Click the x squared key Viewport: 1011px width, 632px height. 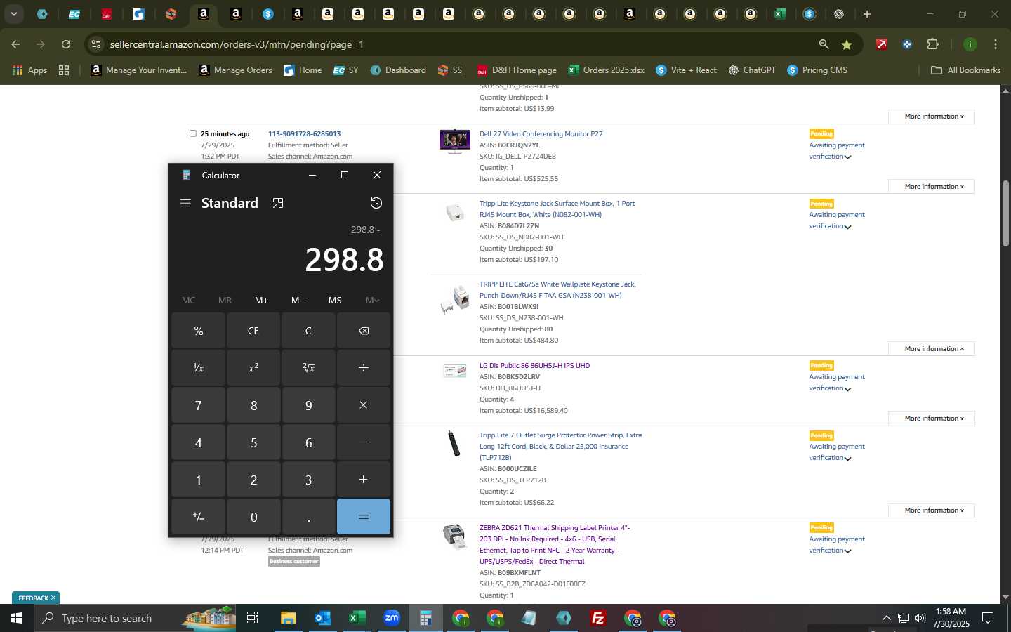point(253,368)
